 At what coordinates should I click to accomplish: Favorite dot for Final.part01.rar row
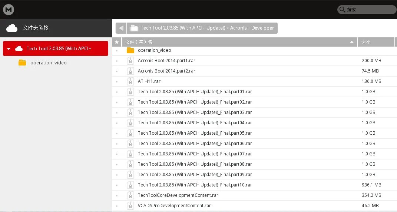click(117, 92)
